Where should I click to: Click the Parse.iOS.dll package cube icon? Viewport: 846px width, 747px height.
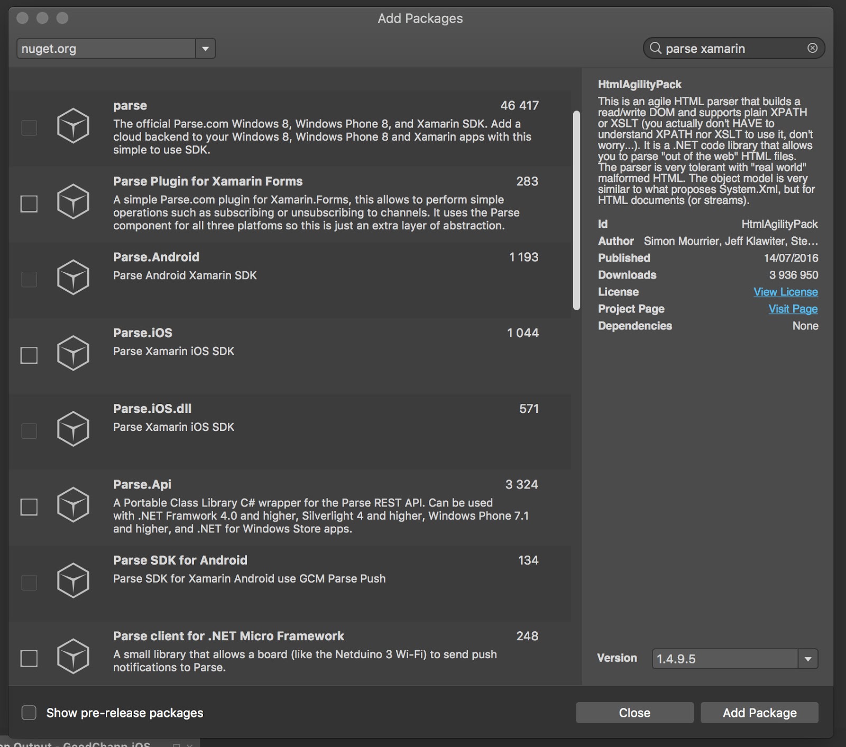point(73,429)
